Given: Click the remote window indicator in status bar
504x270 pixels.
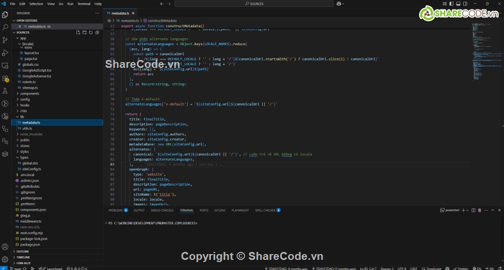Looking at the screenshot, I should pyautogui.click(x=4, y=268).
